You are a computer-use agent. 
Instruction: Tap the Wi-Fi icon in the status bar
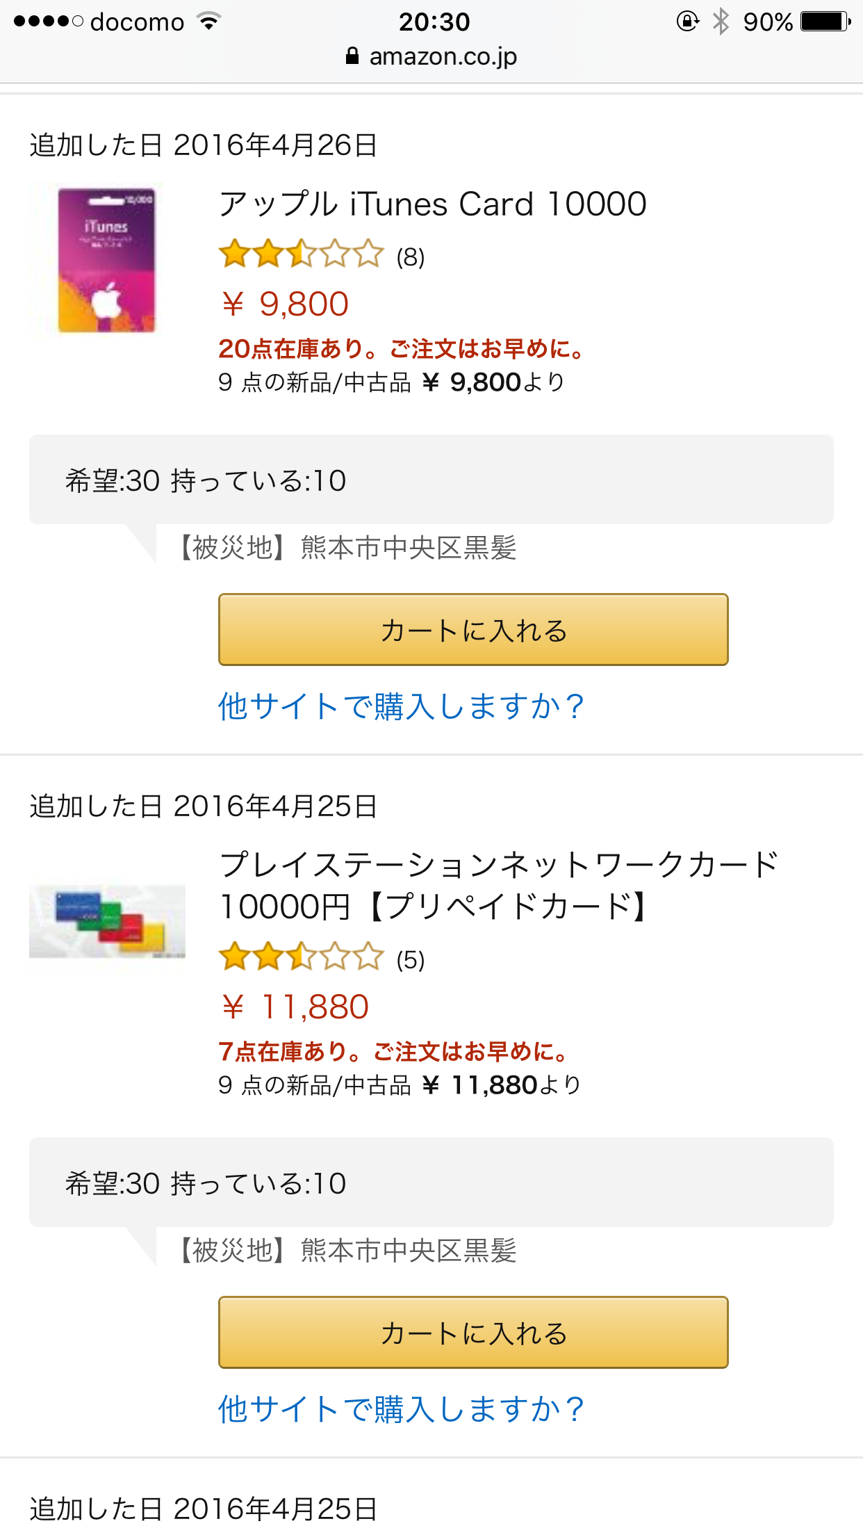(208, 22)
